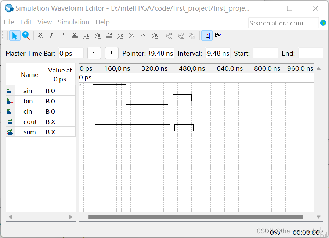Click the altera.com globe search icon
Image resolution: width=329 pixels, height=238 pixels.
(x=323, y=23)
